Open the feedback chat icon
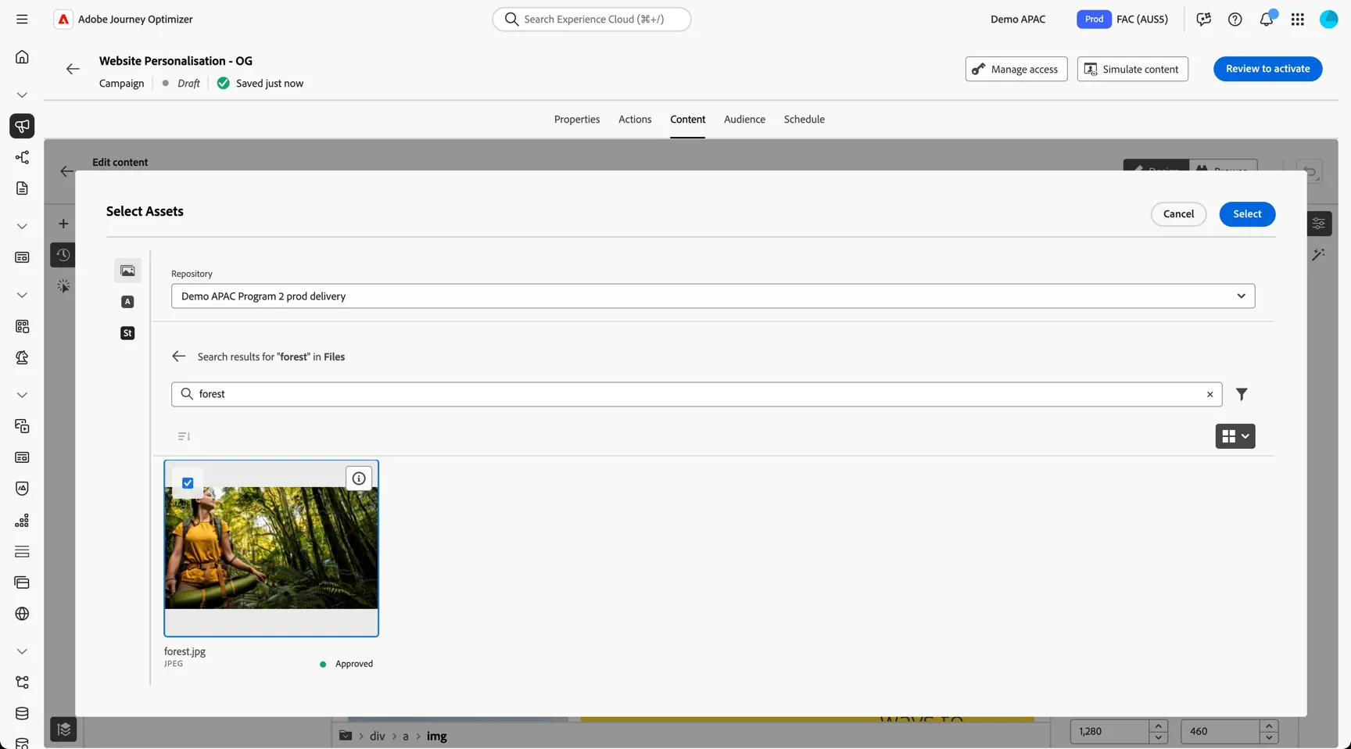The height and width of the screenshot is (749, 1351). [x=1203, y=20]
